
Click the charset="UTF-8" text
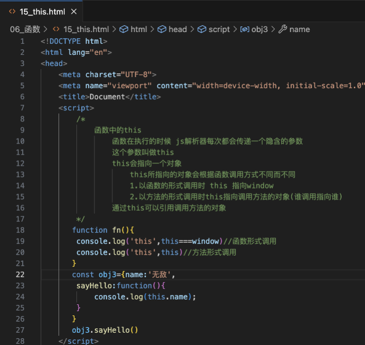118,75
